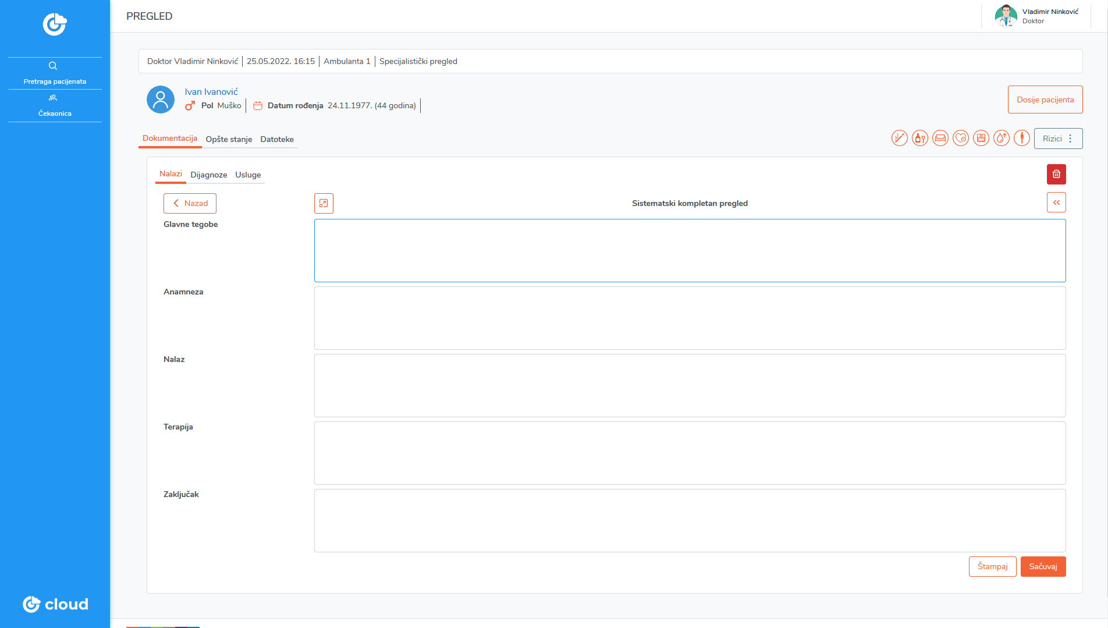Switch to the Opšte stanje tab
Screen dimensions: 1108x628
[229, 139]
